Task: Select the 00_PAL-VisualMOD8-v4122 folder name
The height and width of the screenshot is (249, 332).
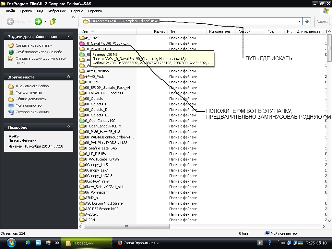Action: pos(106,143)
